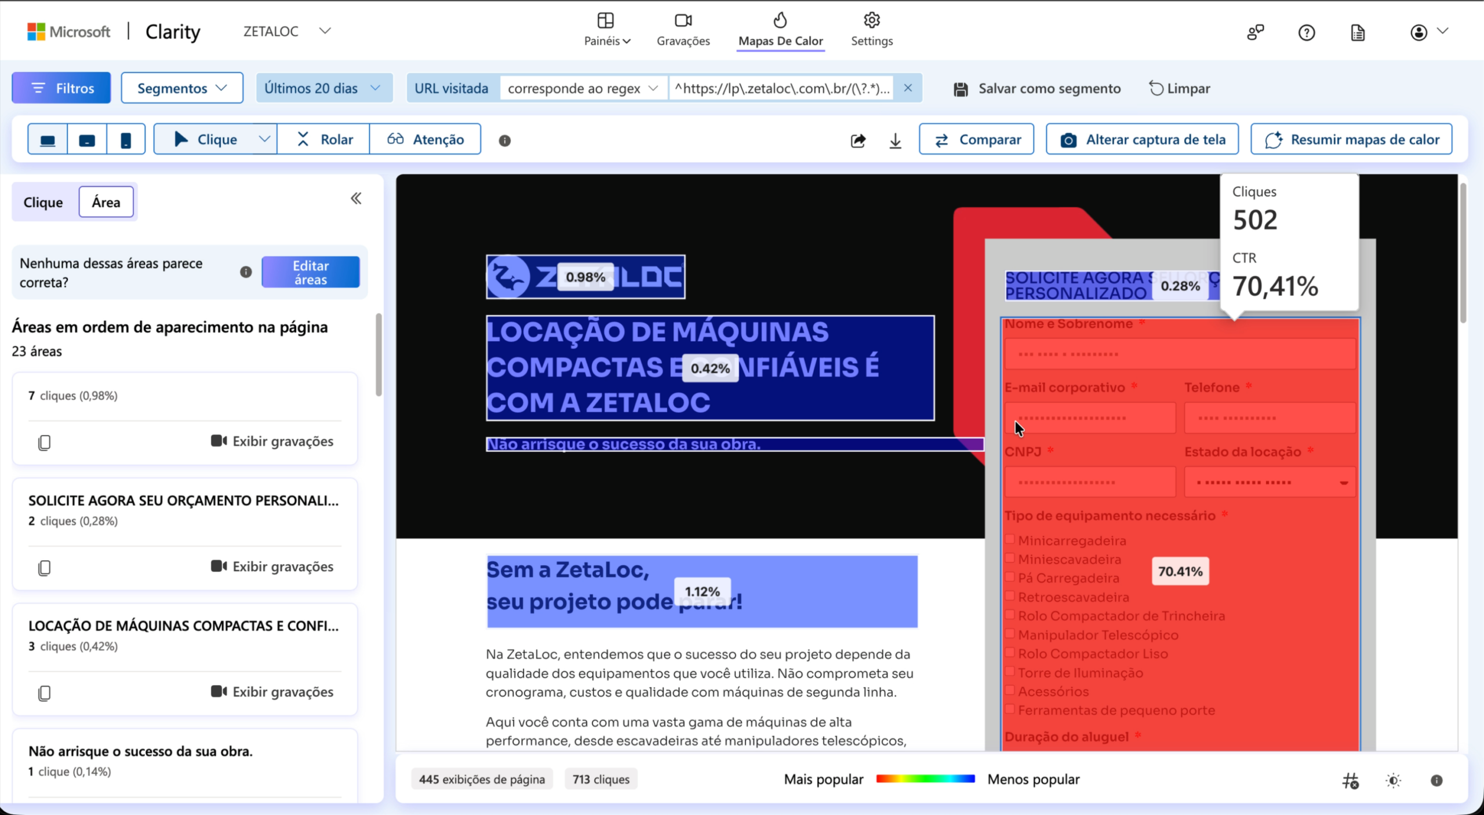Check the Retroescavadeira checkbox

[x=1010, y=596]
